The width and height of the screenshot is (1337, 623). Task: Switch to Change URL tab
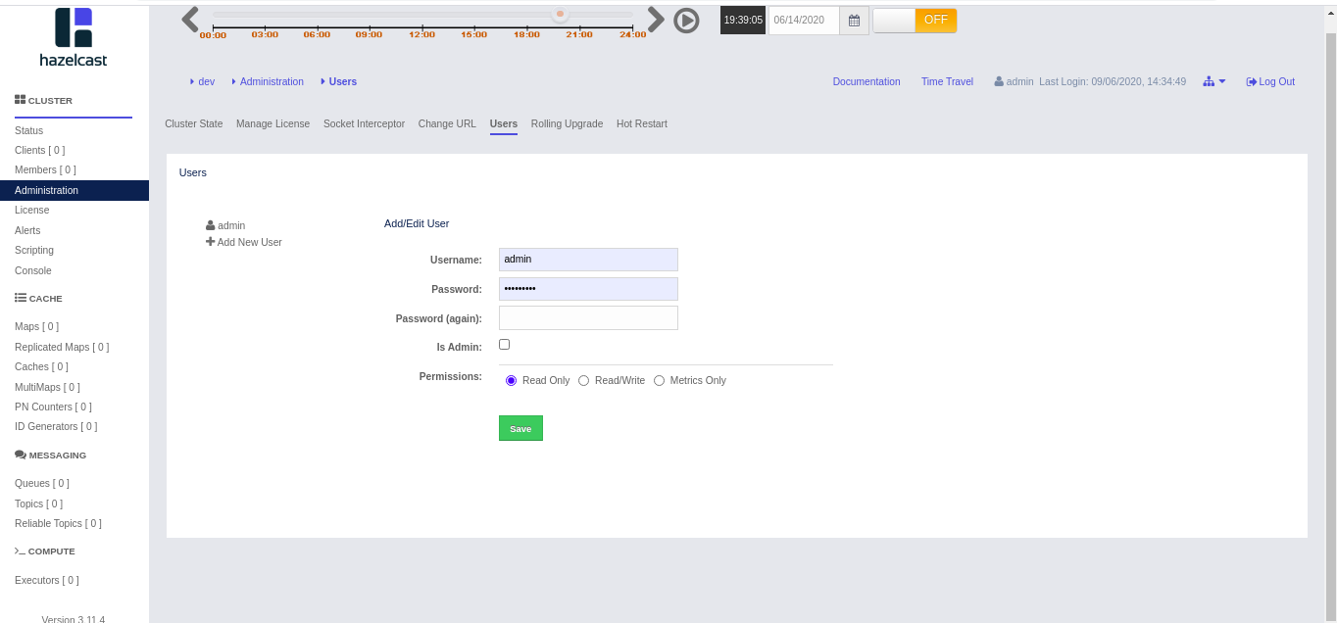(x=447, y=123)
